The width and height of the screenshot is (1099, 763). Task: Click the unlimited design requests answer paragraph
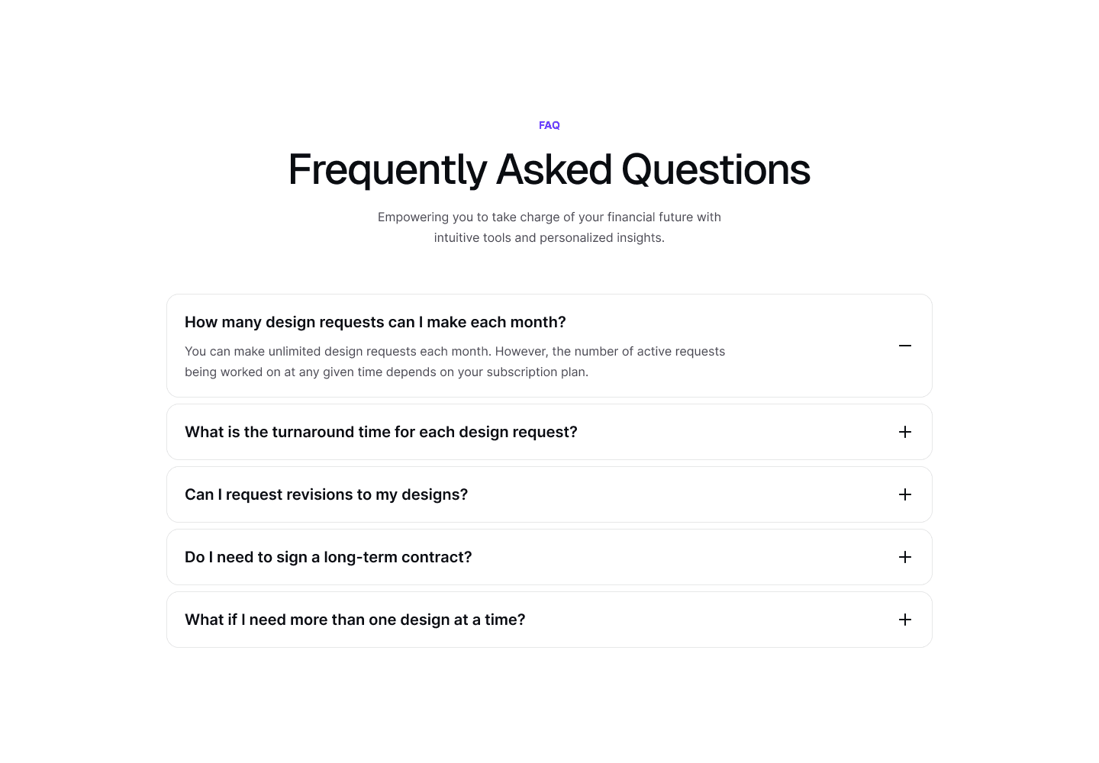[x=455, y=351]
